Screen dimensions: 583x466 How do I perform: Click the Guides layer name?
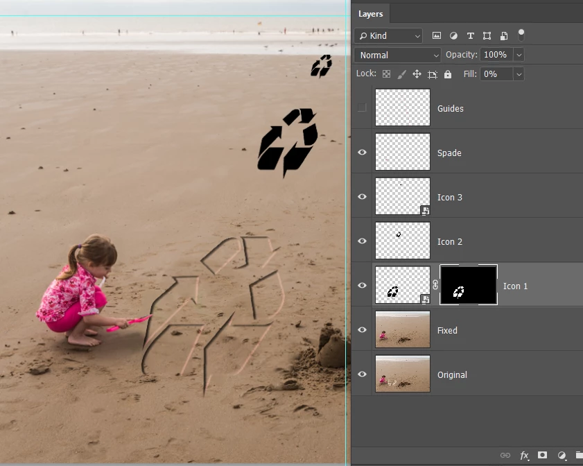[x=451, y=109]
